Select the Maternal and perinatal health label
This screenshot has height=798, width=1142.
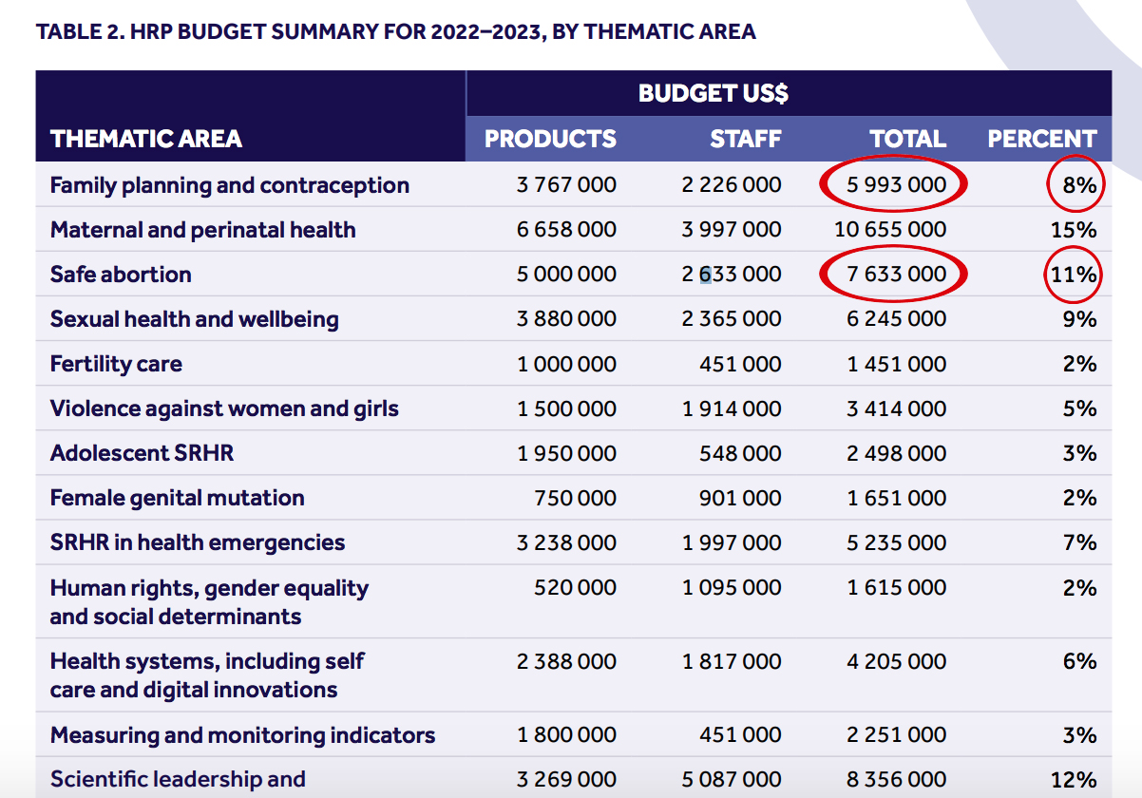(203, 230)
